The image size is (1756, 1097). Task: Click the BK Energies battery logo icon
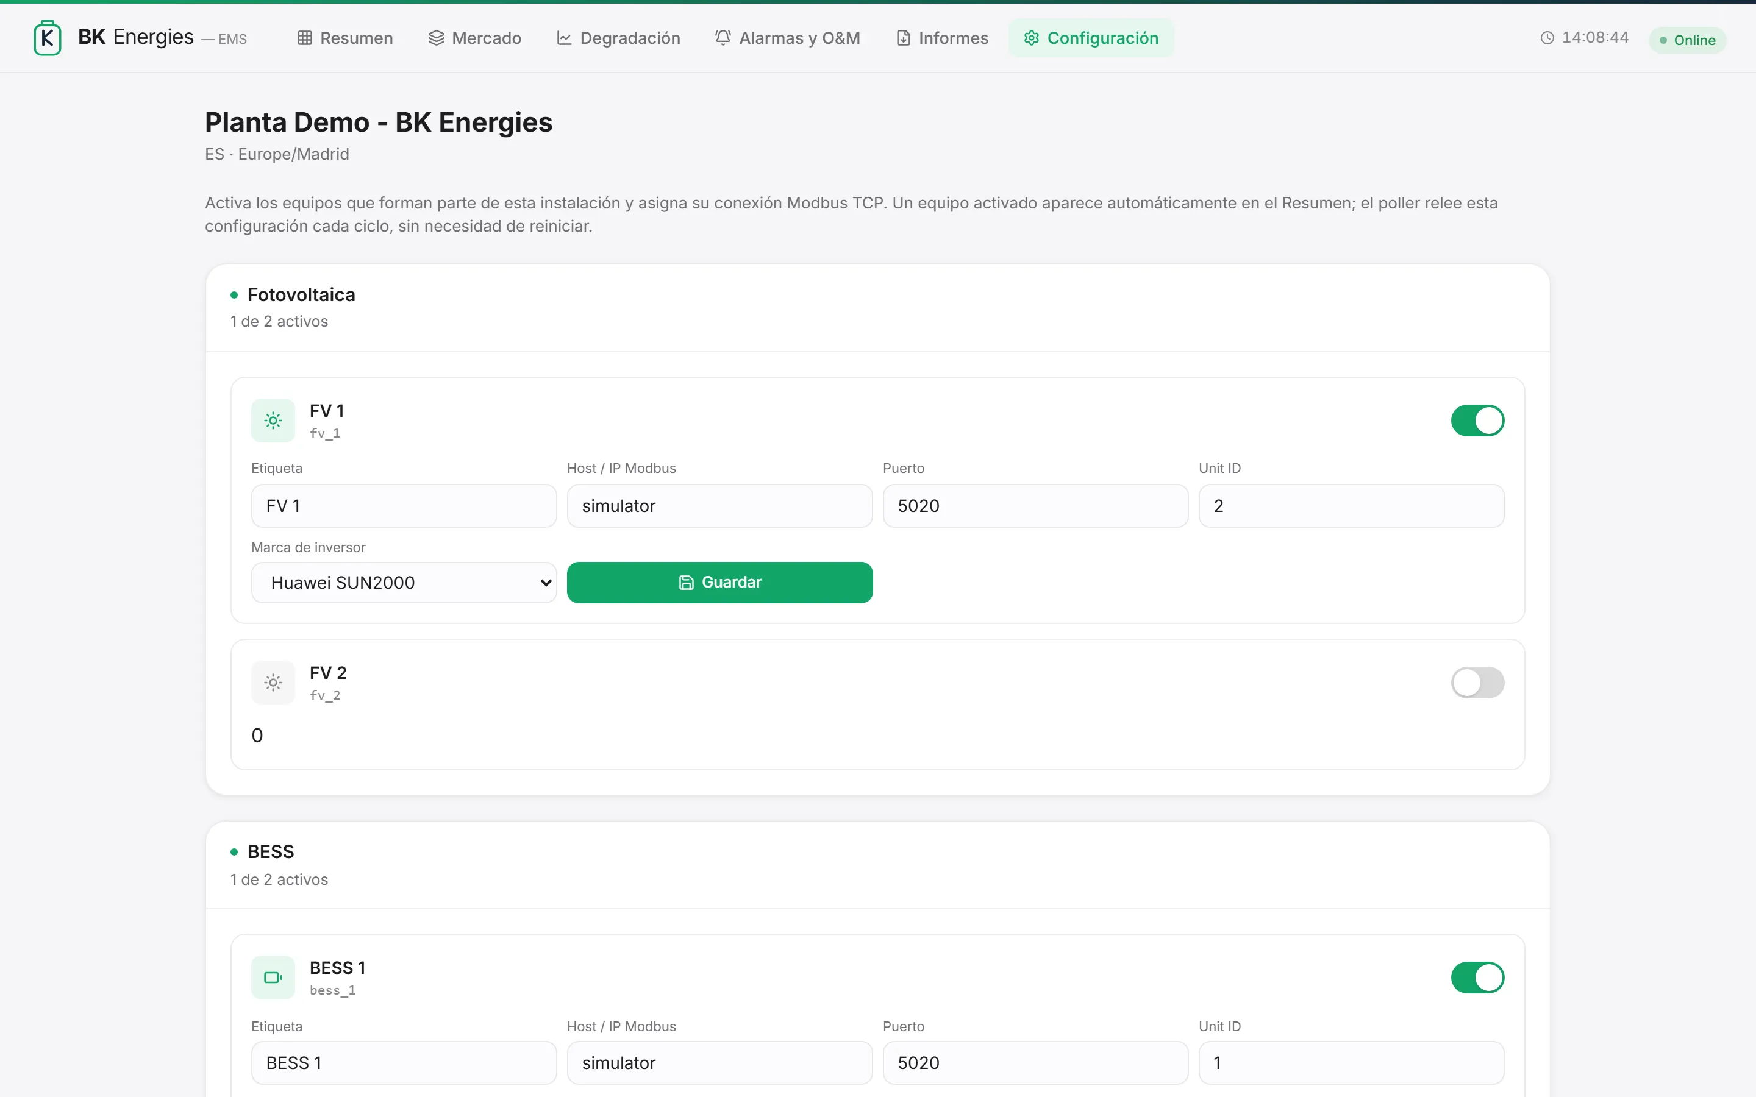(47, 38)
